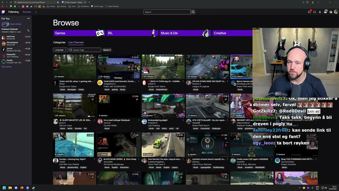Open the Whispers speech bubble icon
This screenshot has width=339, height=191.
315,12
